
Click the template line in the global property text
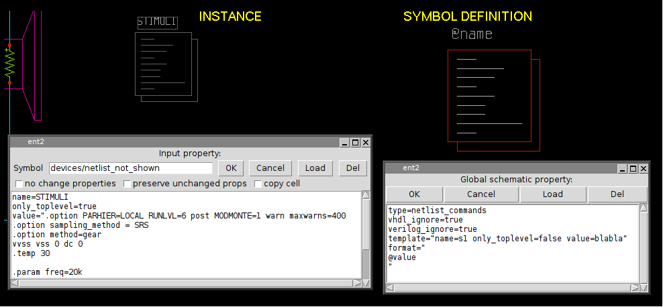pyautogui.click(x=507, y=239)
